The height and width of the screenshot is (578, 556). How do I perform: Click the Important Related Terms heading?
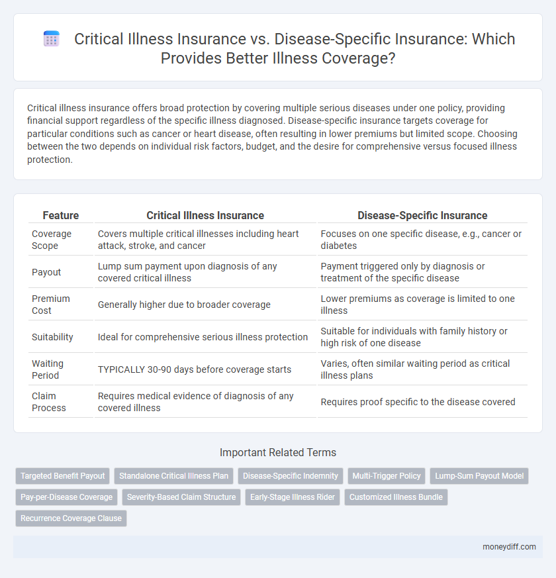click(x=278, y=452)
